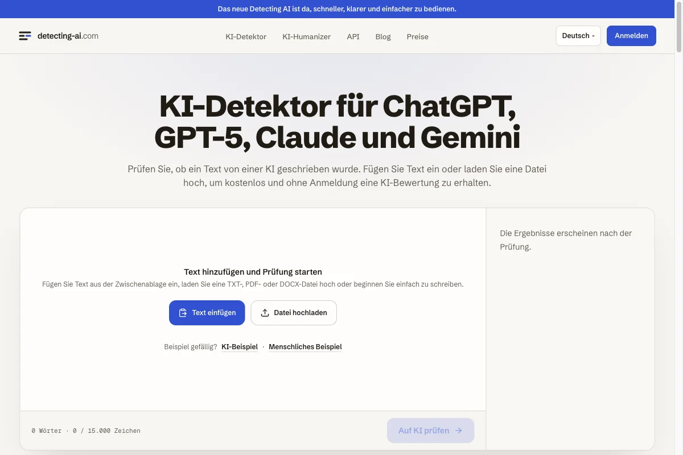Visit the Blog page
This screenshot has width=683, height=455.
tap(383, 36)
